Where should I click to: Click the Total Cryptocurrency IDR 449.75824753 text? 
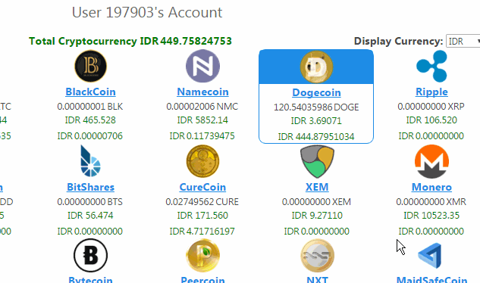pyautogui.click(x=130, y=41)
